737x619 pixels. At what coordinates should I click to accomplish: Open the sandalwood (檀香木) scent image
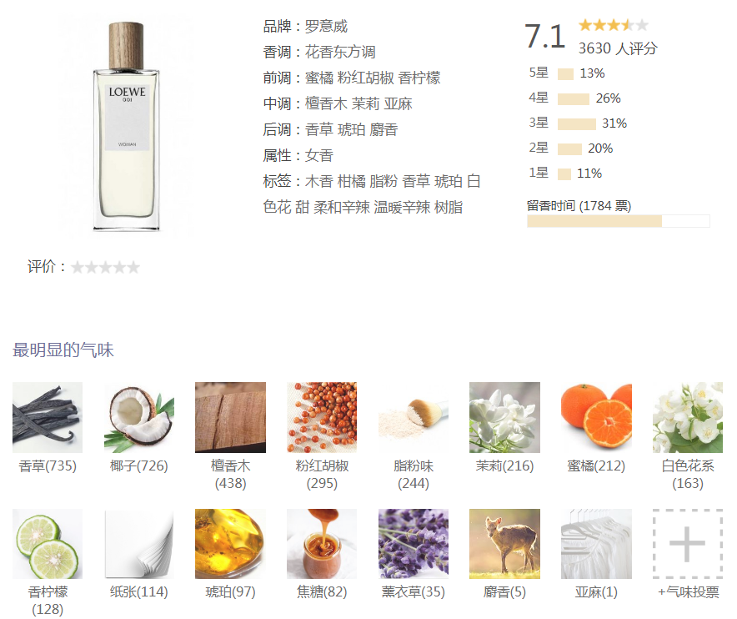click(x=230, y=417)
